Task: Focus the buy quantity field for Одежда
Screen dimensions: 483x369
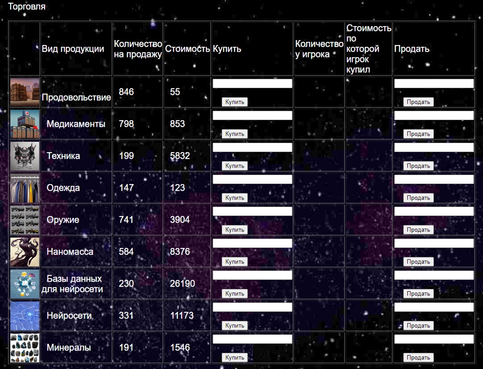Action: click(x=252, y=180)
